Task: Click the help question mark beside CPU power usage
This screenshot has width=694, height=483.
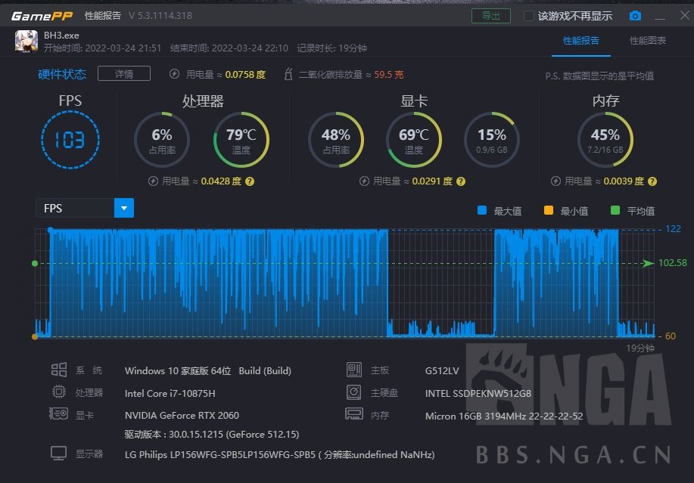Action: coord(250,181)
